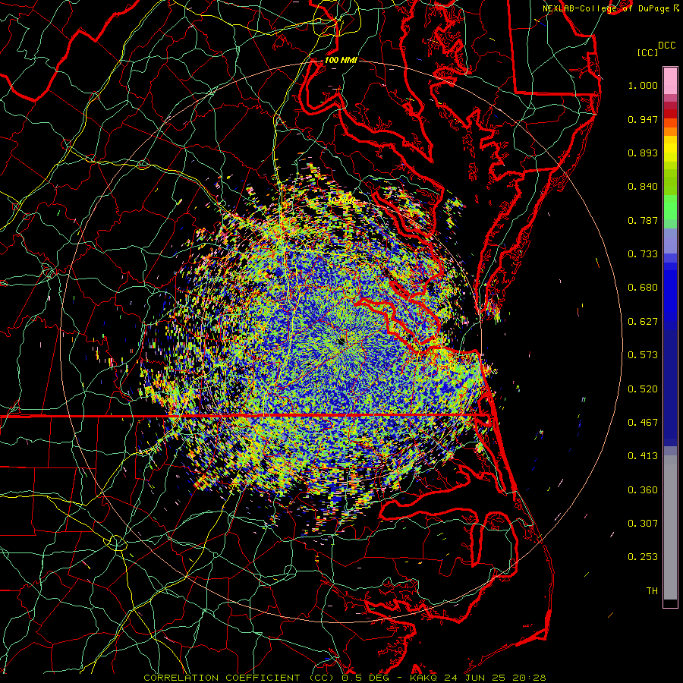The image size is (683, 683).
Task: Click the 0.467 scale value
Action: pyautogui.click(x=643, y=423)
